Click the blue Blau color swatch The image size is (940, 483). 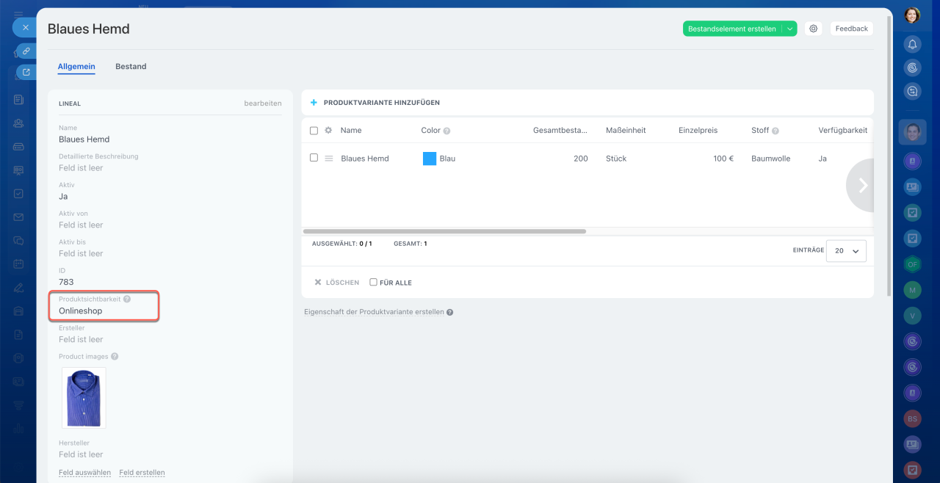point(430,159)
